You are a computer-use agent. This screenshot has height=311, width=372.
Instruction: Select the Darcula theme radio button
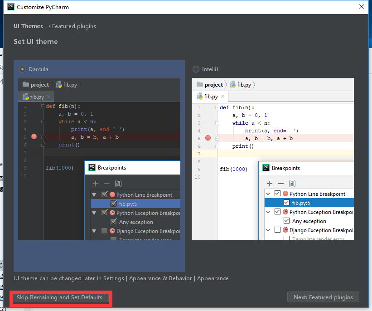pos(22,69)
